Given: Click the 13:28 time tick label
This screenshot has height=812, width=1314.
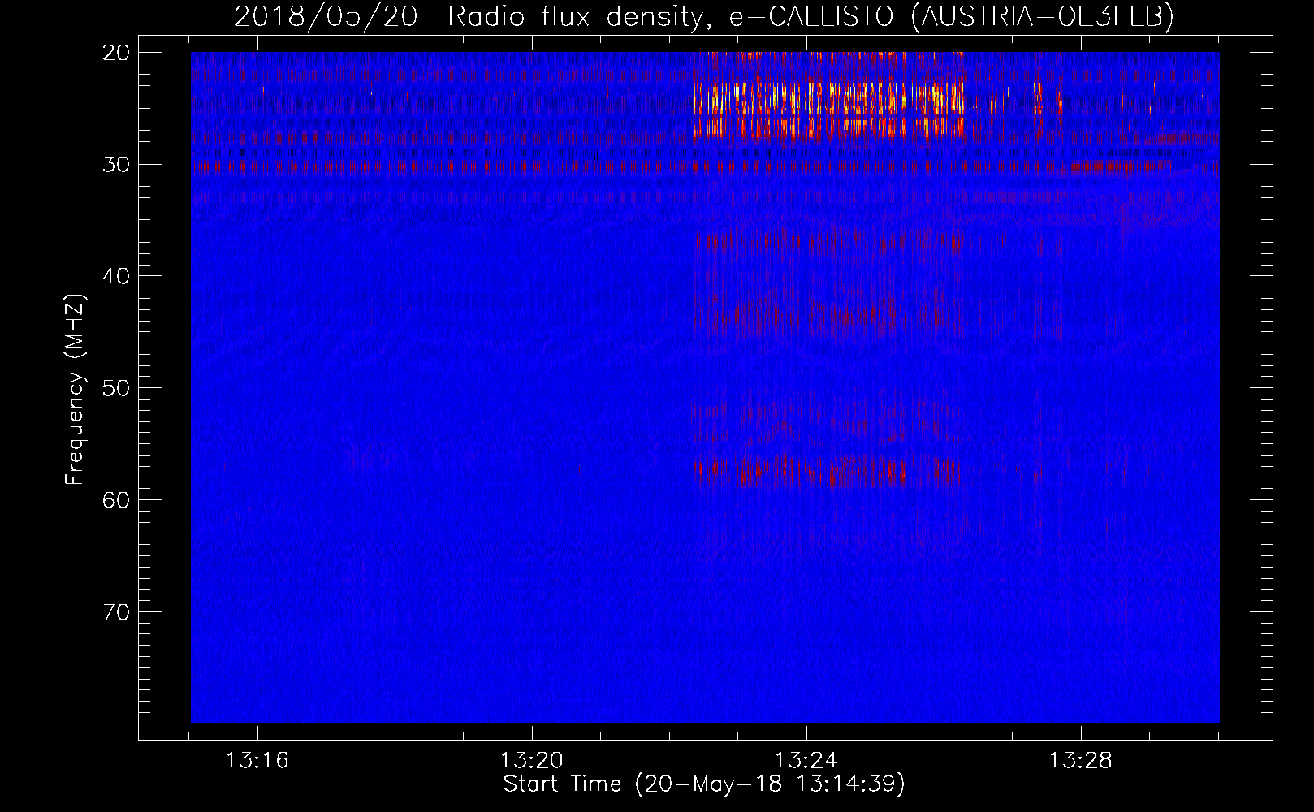Looking at the screenshot, I should pos(1081,761).
